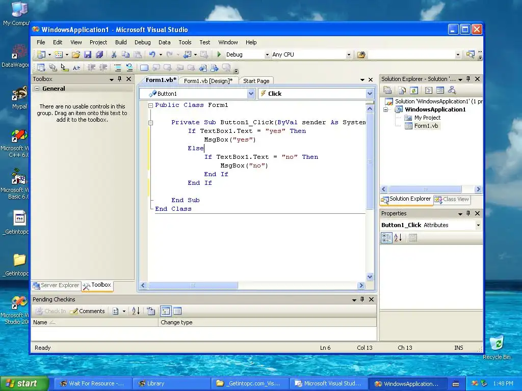Start debugging with the green play icon
The width and height of the screenshot is (522, 391).
point(219,54)
